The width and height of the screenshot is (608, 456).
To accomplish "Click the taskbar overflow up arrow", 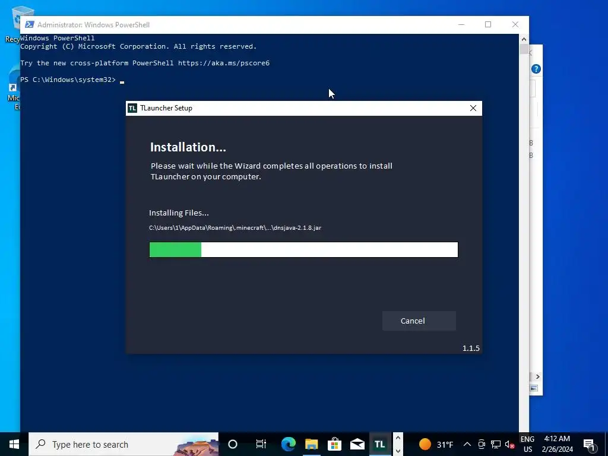I will tap(398, 438).
